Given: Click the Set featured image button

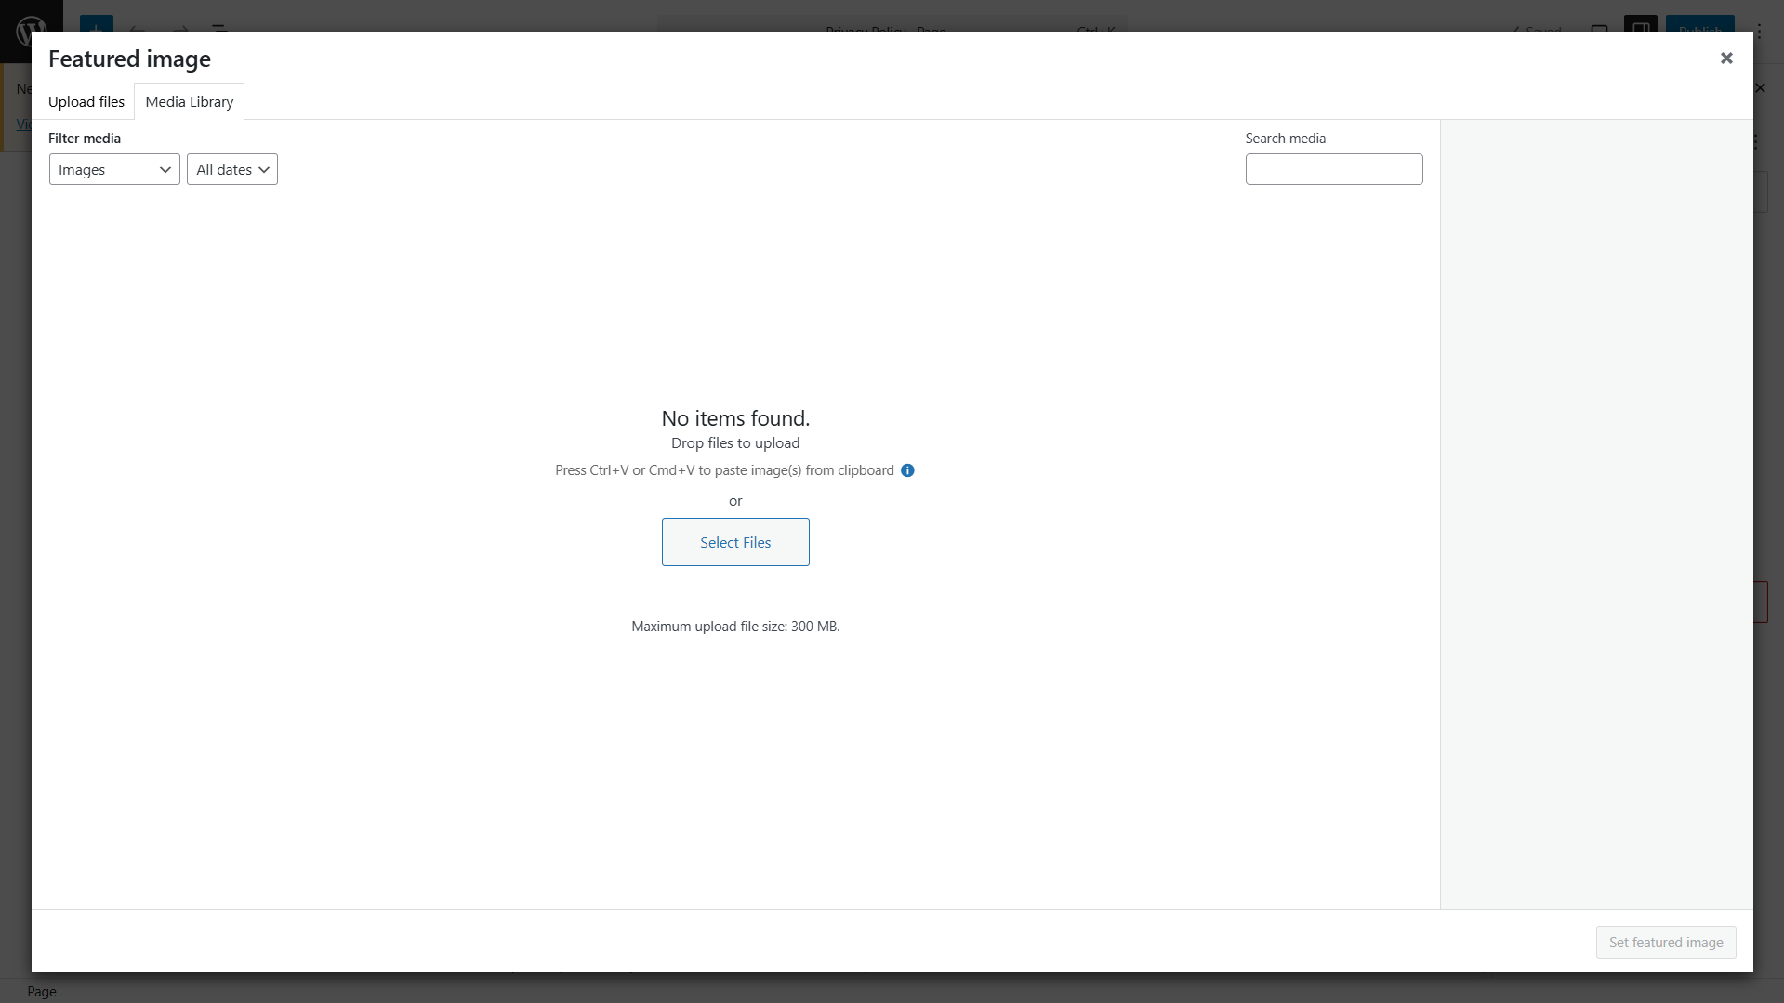Looking at the screenshot, I should pos(1665,942).
